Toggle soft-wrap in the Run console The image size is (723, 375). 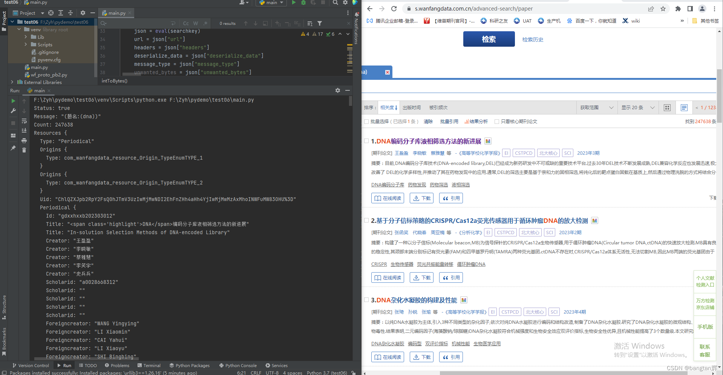[24, 121]
